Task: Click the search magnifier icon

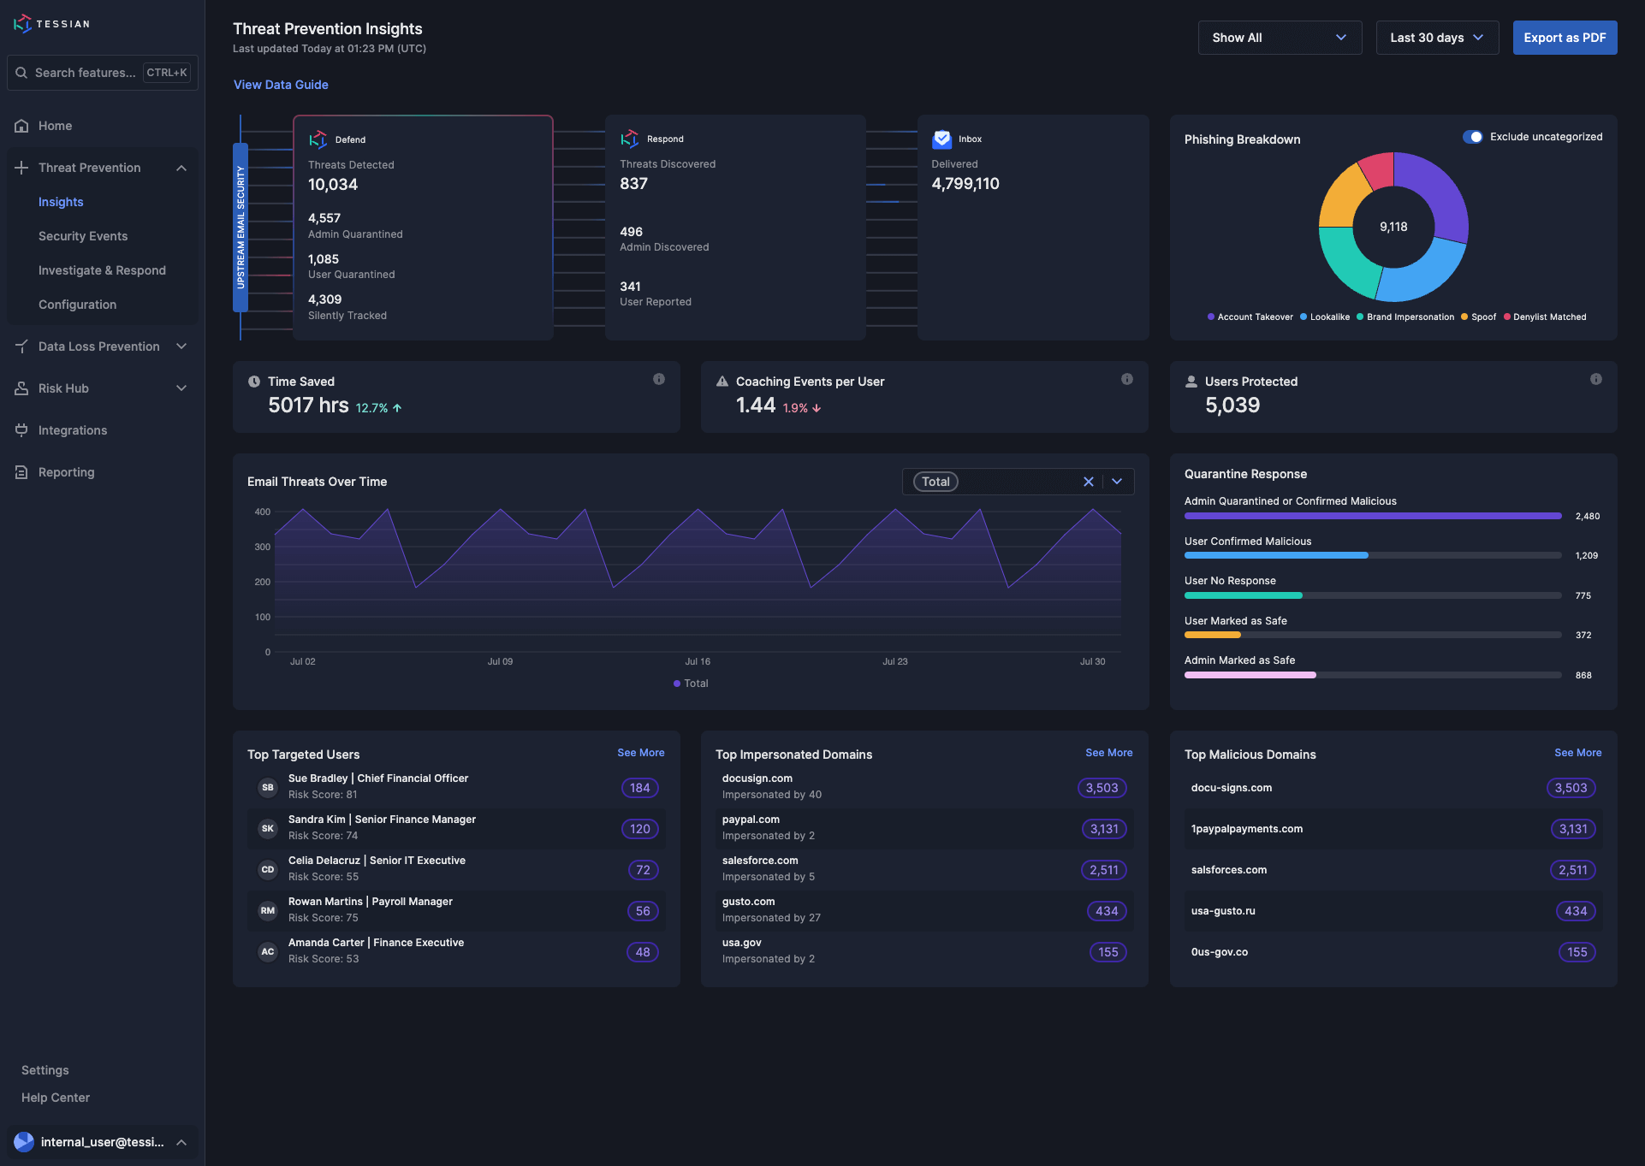Action: click(21, 73)
